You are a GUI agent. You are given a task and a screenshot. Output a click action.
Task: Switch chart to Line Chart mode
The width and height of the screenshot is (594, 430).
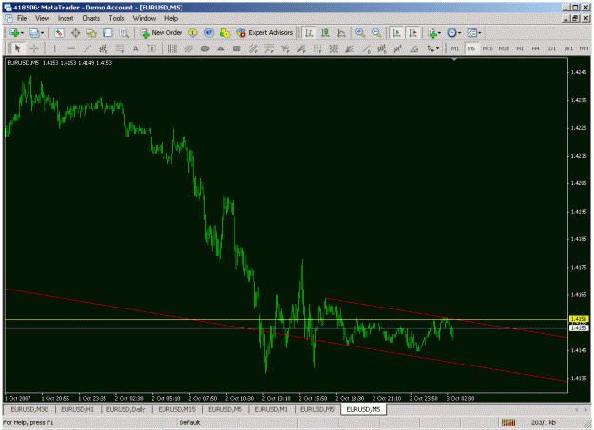[x=341, y=33]
